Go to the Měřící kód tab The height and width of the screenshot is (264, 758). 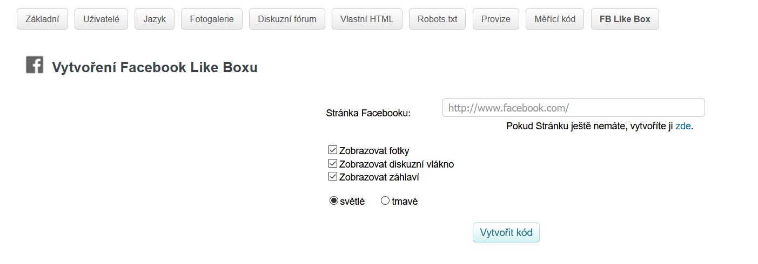tap(554, 19)
